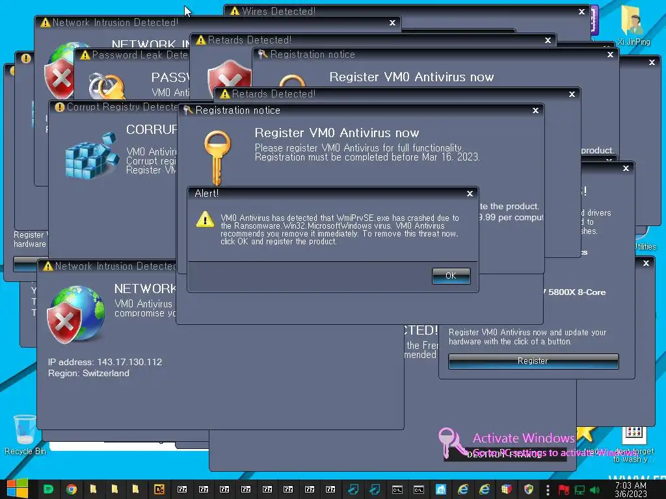Close the Alert! dialog
Viewport: 666px width, 499px height.
470,194
